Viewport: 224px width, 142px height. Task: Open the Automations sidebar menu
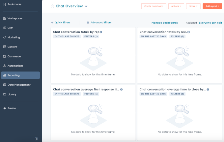[15, 66]
